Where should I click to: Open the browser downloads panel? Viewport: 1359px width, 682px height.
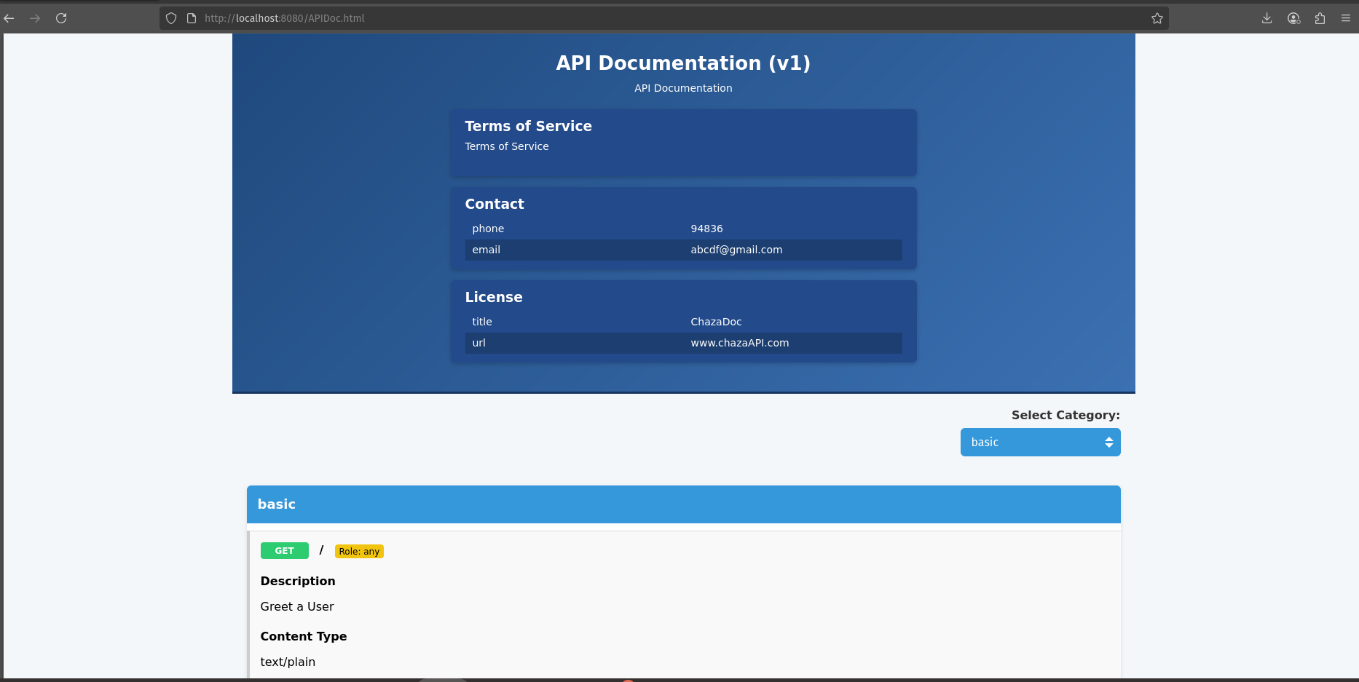pos(1267,18)
